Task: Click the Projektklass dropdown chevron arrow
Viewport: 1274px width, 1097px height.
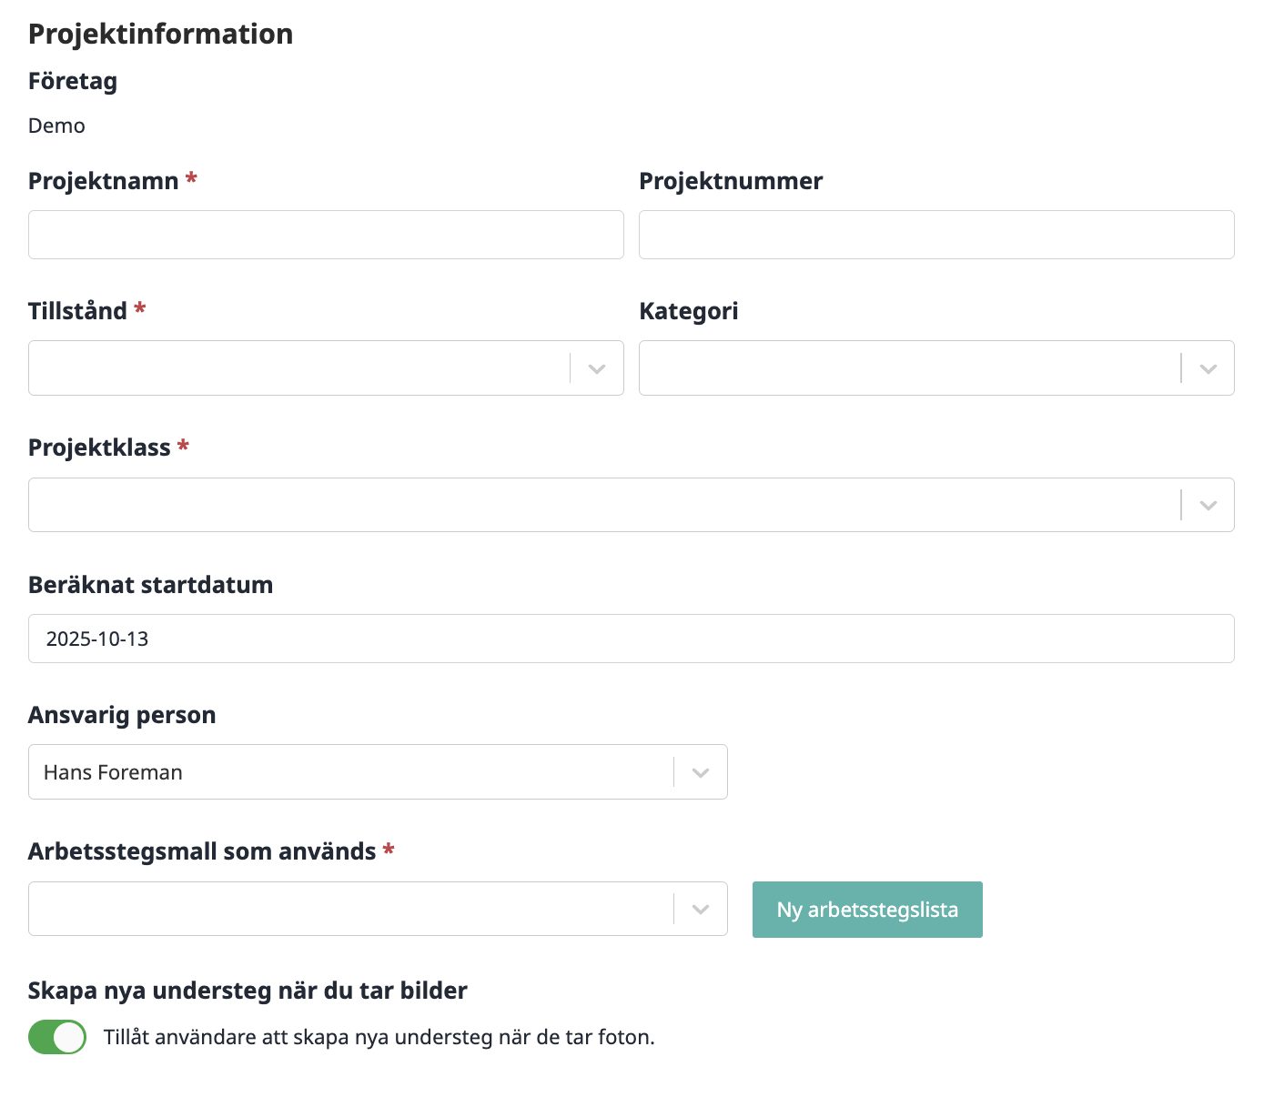Action: 1208,505
